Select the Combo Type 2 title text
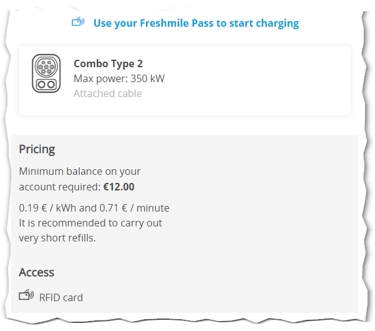375x331 pixels. 108,64
